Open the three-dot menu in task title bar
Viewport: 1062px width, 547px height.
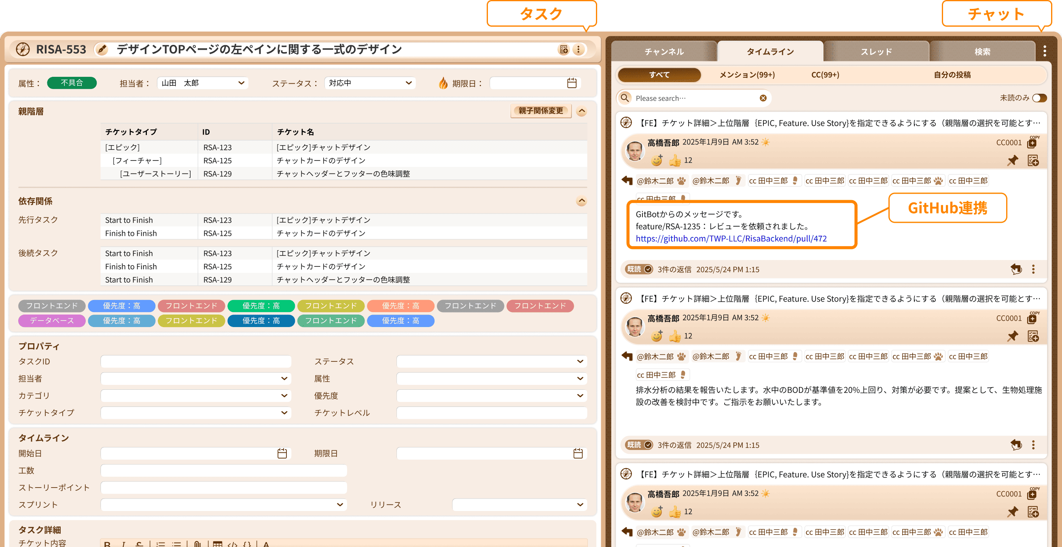(579, 50)
